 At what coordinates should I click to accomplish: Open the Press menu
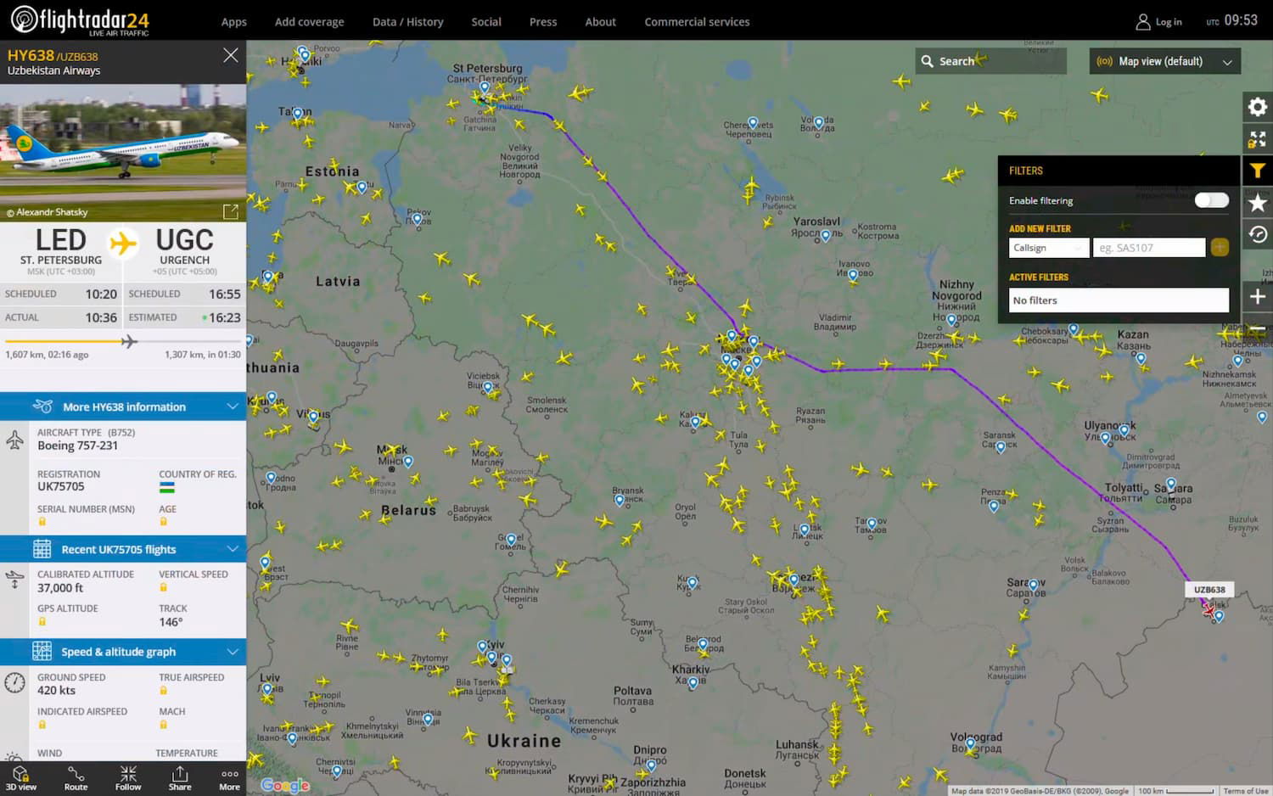[x=543, y=22]
